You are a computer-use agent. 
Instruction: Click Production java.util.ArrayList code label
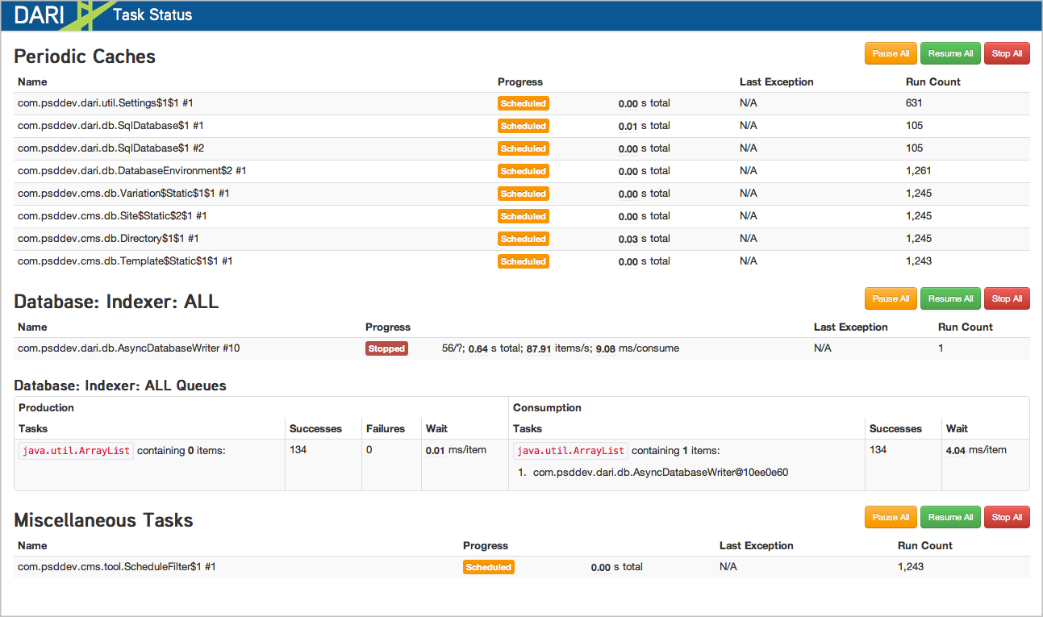pos(76,451)
